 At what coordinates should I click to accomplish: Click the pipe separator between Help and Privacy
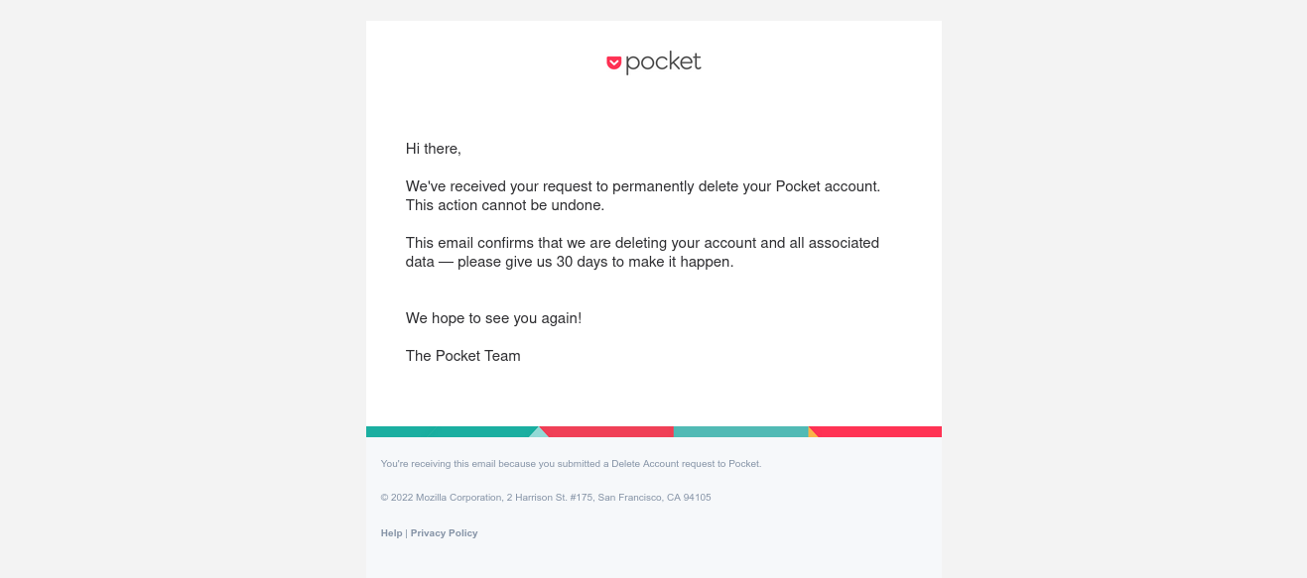407,533
